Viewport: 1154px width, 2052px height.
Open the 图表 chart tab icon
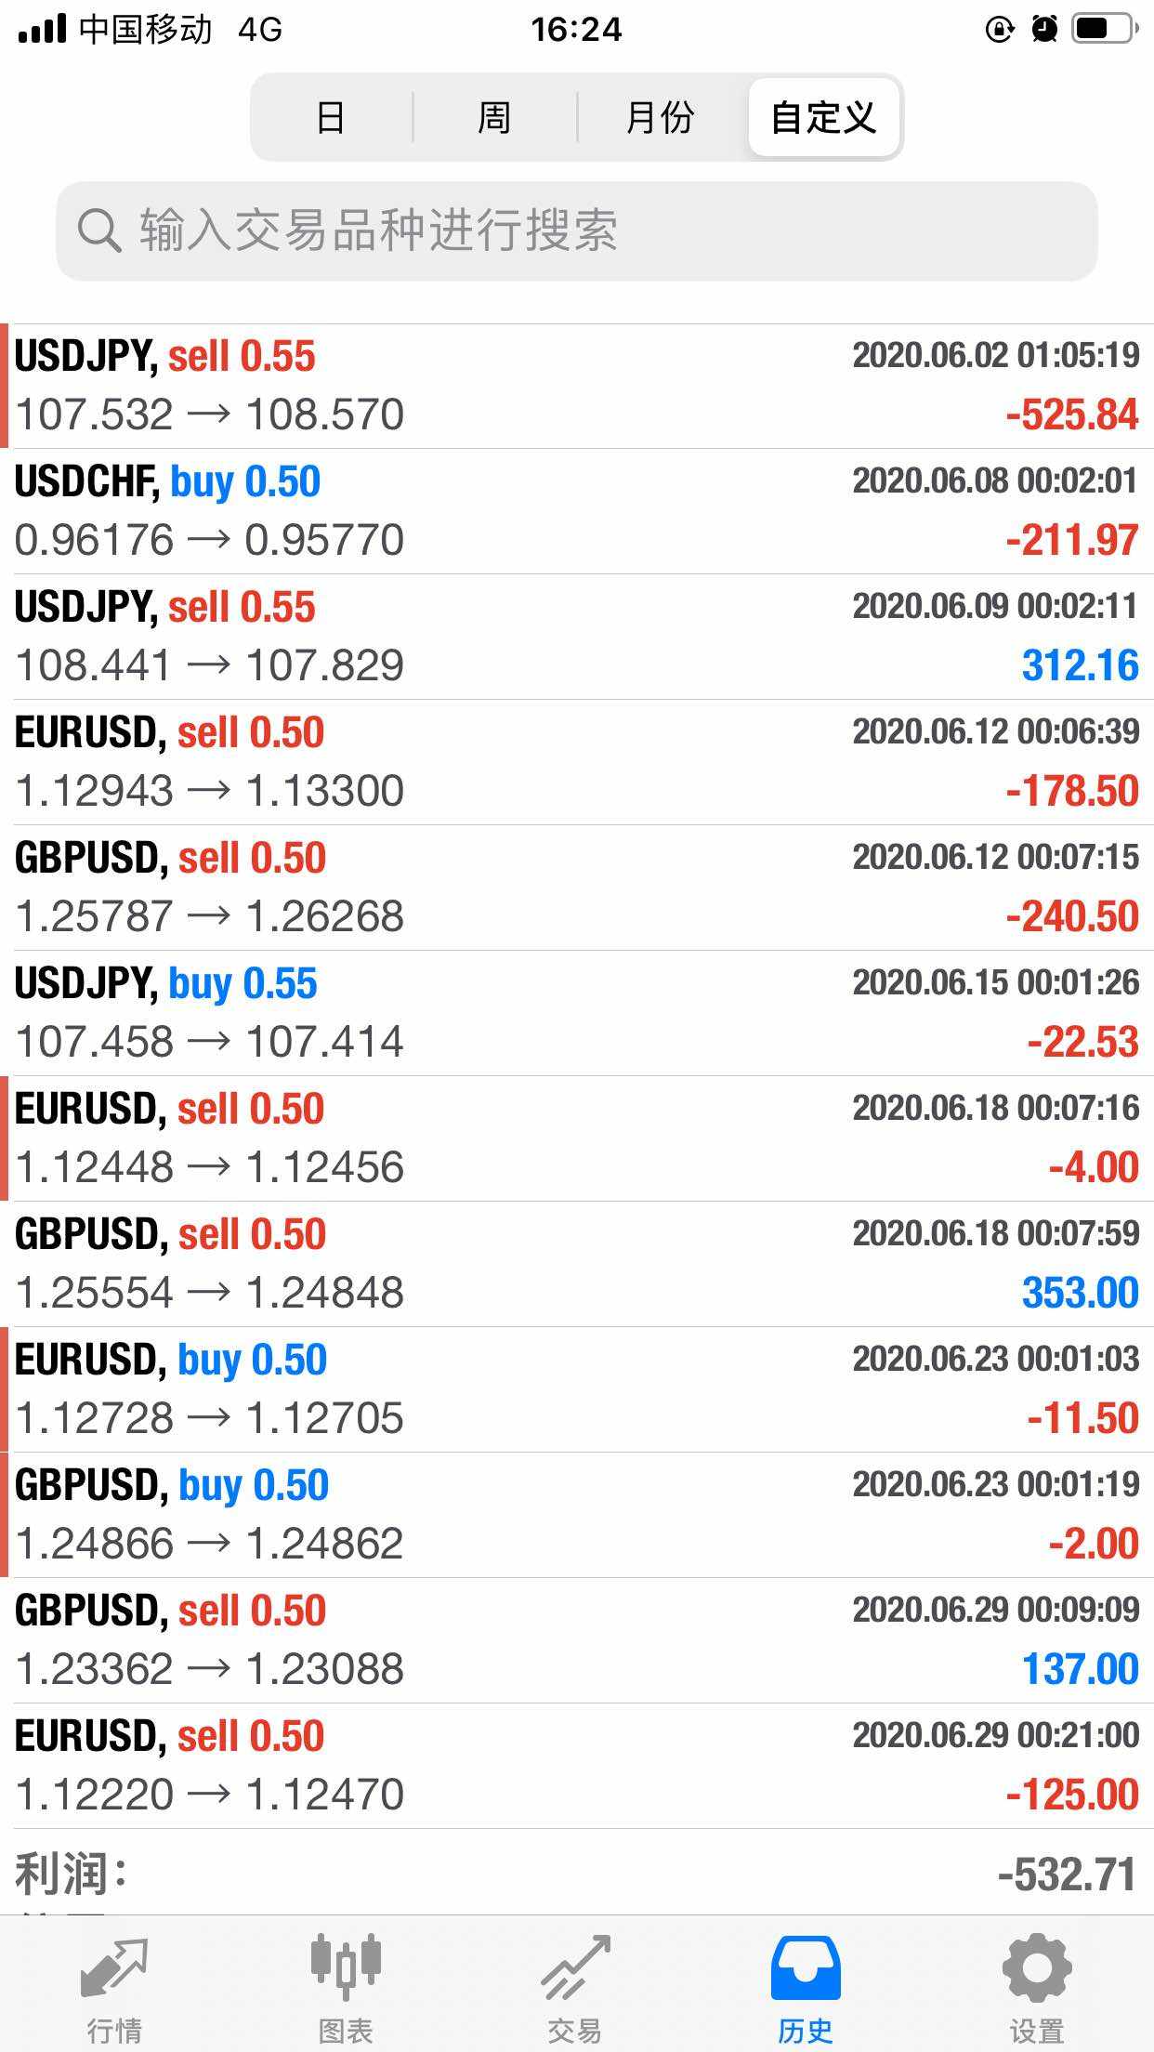click(345, 1968)
